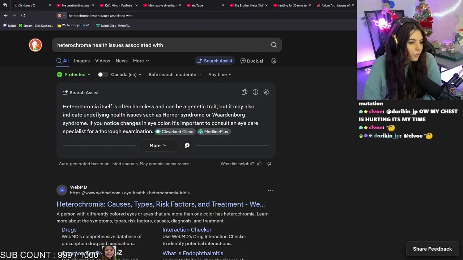The image size is (463, 260).
Task: Go forward with the browser forward arrow
Action: point(14,16)
